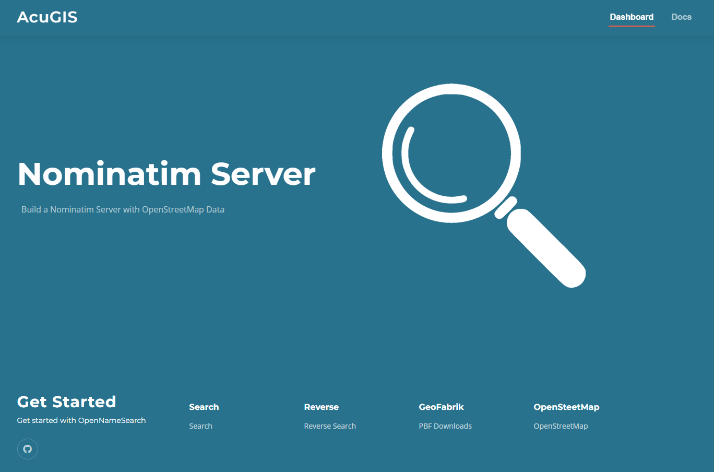Open the Search link under Search heading

[200, 426]
